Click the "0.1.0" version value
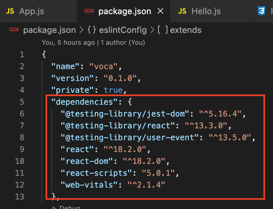The height and width of the screenshot is (209, 273). (120, 78)
